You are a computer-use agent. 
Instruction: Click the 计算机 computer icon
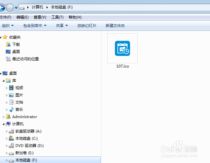click(x=8, y=124)
